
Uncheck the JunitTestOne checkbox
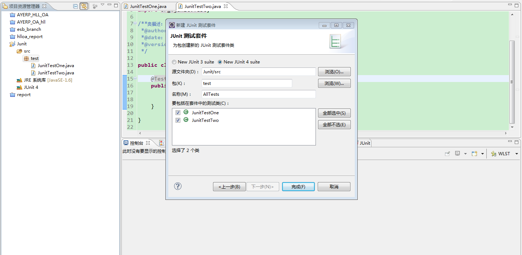click(x=178, y=113)
